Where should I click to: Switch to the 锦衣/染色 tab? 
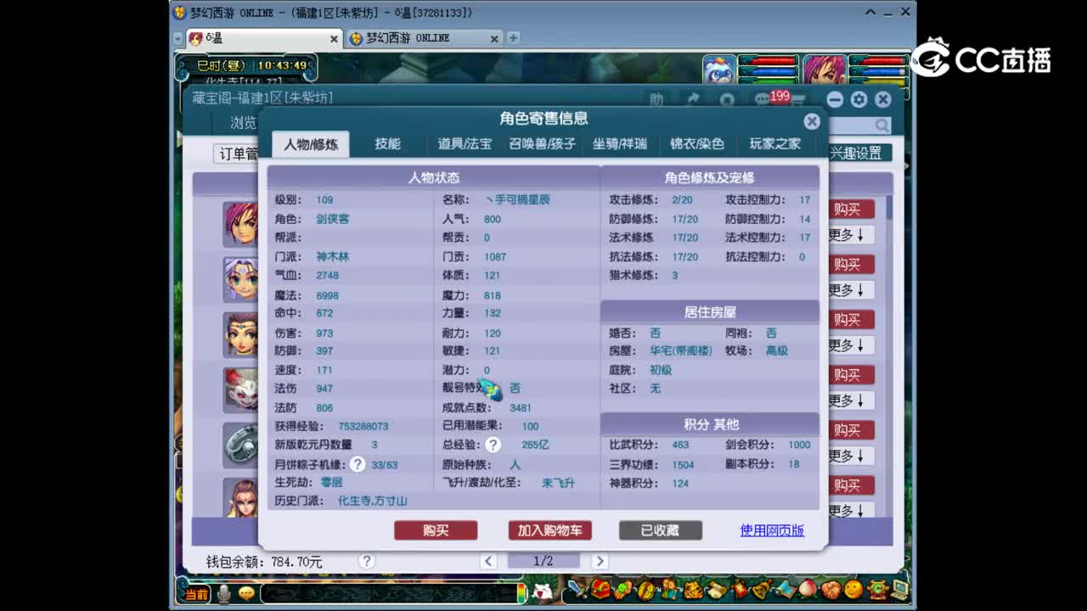(696, 144)
